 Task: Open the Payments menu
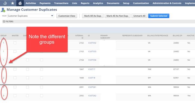[x=45, y=3]
